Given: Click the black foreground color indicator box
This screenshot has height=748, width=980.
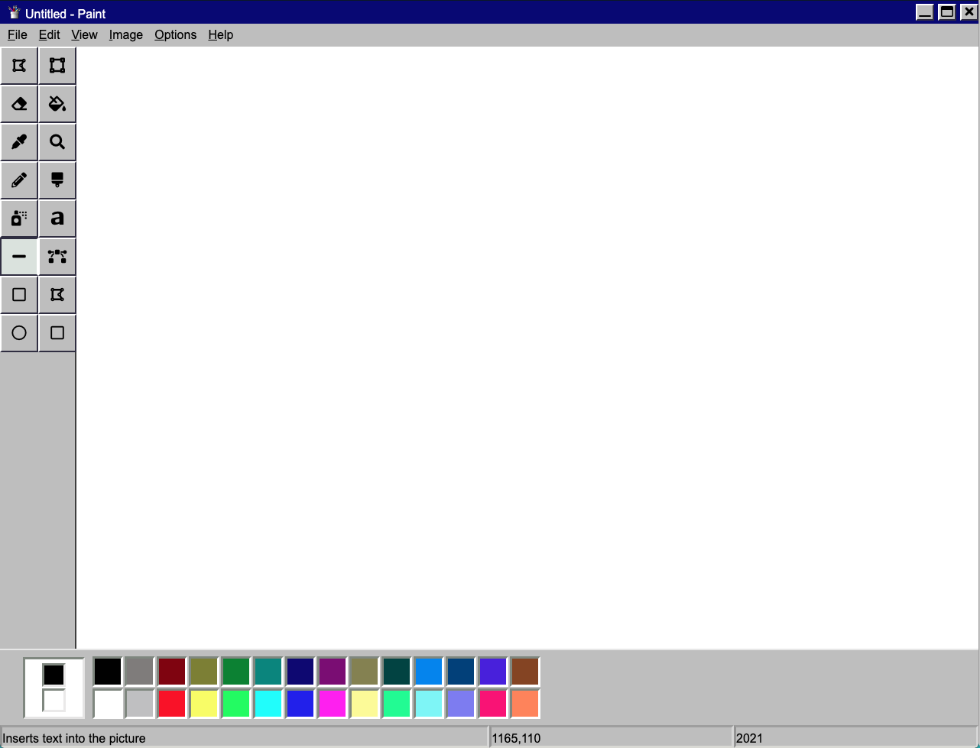Looking at the screenshot, I should (x=54, y=675).
